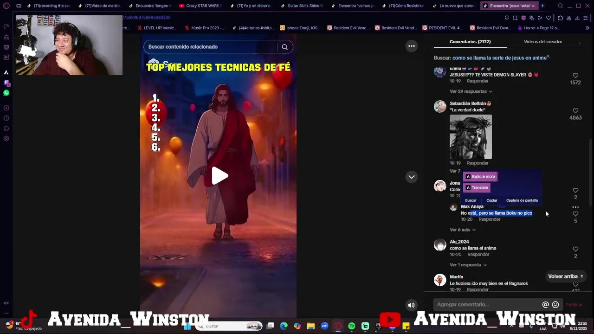Open Martín's profile name
The image size is (594, 334).
[456, 277]
